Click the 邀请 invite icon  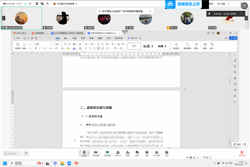click(128, 153)
